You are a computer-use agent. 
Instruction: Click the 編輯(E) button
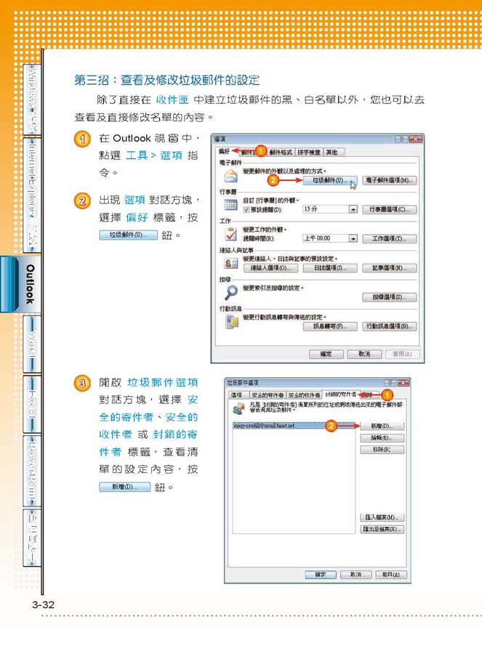(382, 437)
